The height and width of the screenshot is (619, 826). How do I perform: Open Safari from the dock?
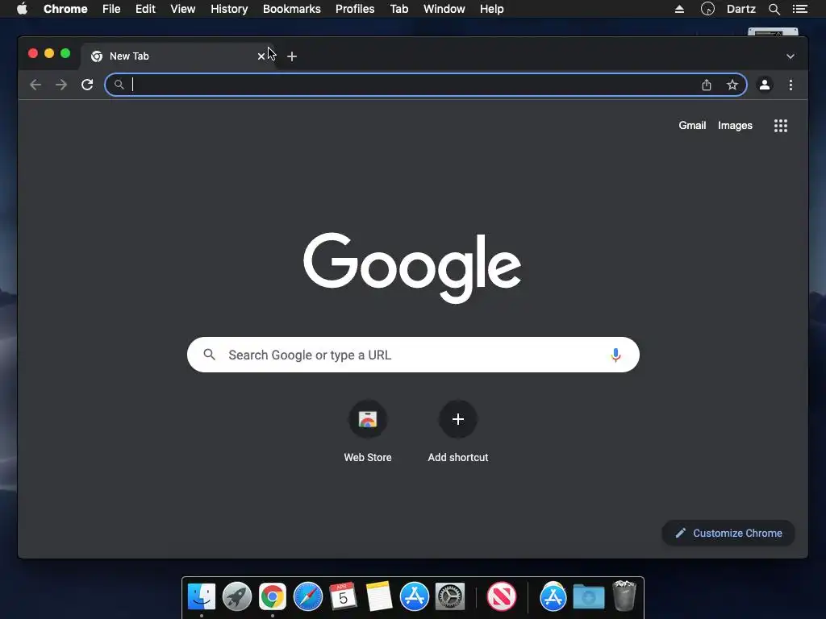(x=307, y=597)
